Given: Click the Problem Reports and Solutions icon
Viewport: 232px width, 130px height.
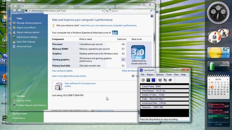Looking at the screenshot, I should point(14,105).
